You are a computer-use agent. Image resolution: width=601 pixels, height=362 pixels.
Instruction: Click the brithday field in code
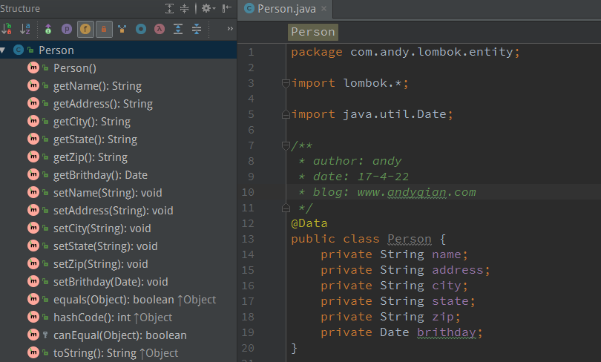tap(447, 332)
